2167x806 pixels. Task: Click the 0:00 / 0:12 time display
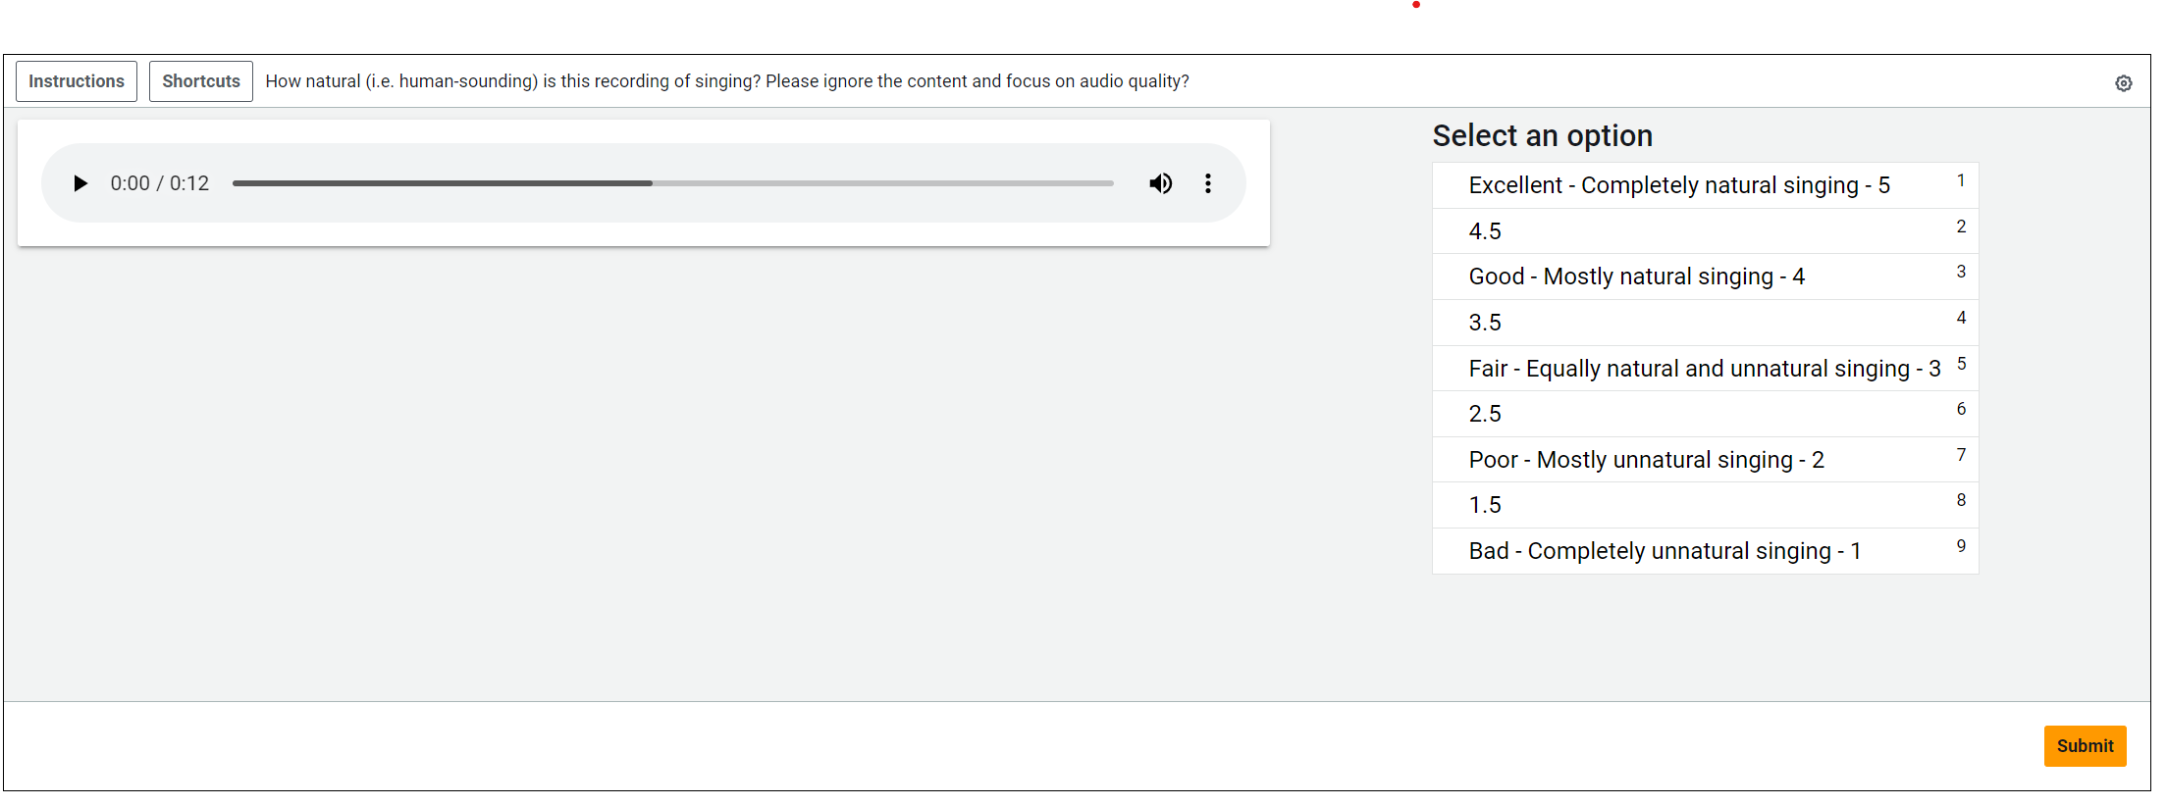(160, 183)
